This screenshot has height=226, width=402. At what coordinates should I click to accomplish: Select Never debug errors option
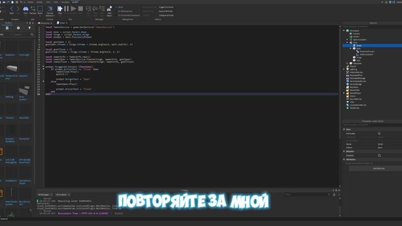121,7
